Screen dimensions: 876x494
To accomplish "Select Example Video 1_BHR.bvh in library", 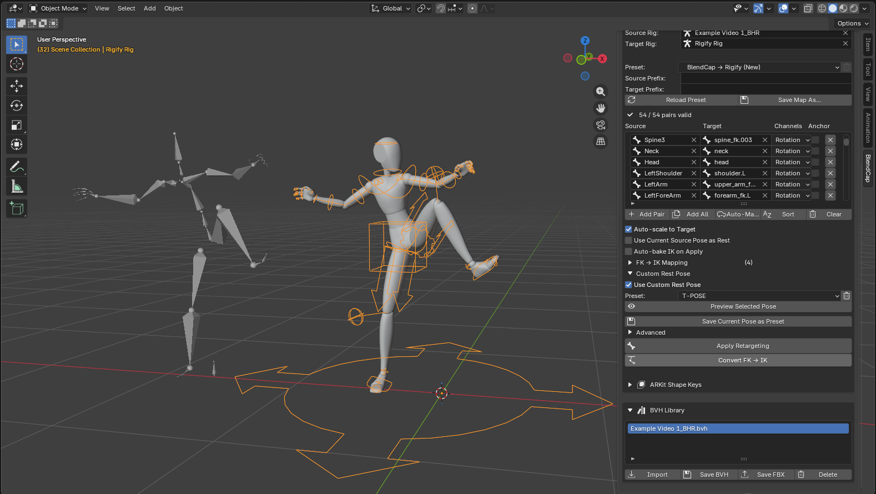I will 738,429.
